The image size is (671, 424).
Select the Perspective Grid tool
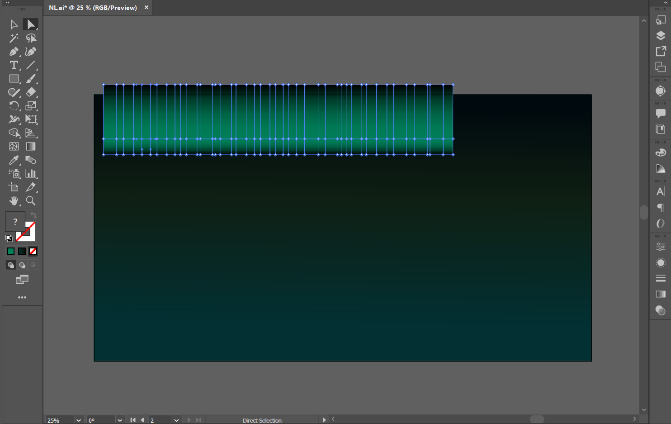tap(31, 133)
